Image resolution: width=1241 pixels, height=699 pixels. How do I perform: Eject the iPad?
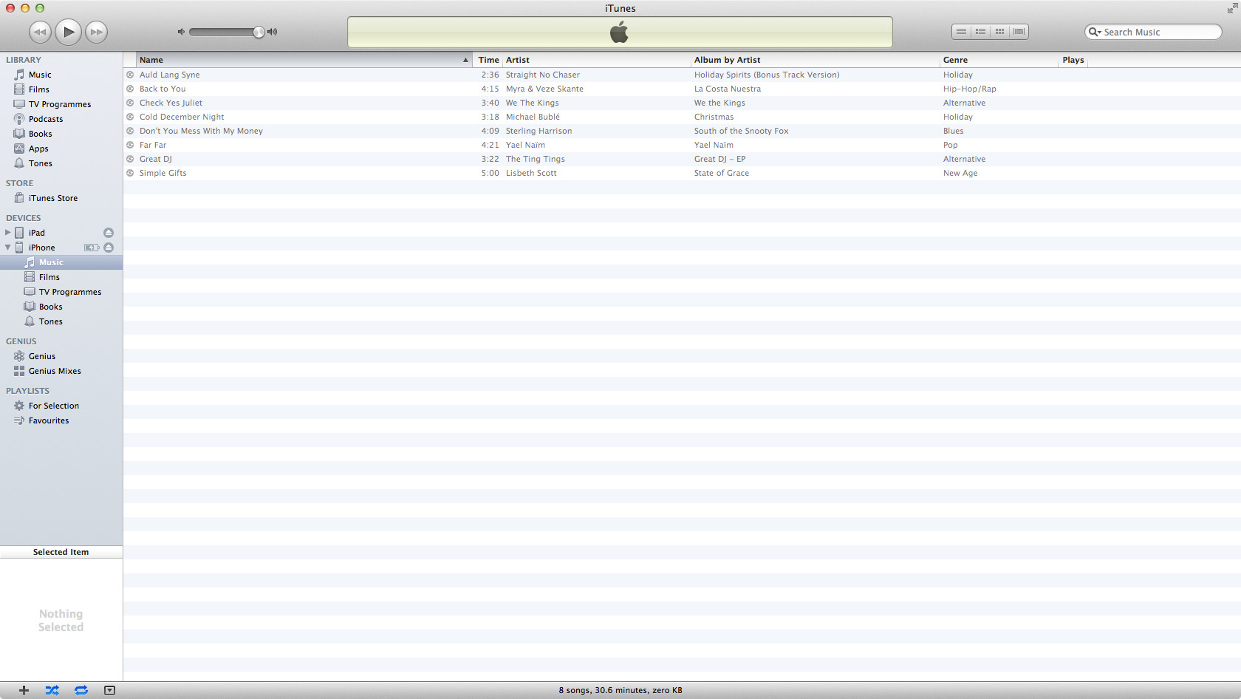point(109,233)
